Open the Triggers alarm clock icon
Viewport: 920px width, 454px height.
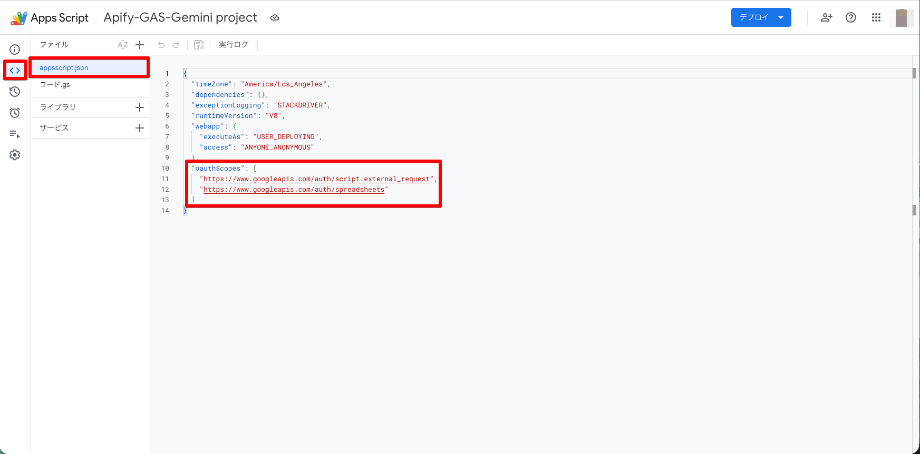pos(15,113)
